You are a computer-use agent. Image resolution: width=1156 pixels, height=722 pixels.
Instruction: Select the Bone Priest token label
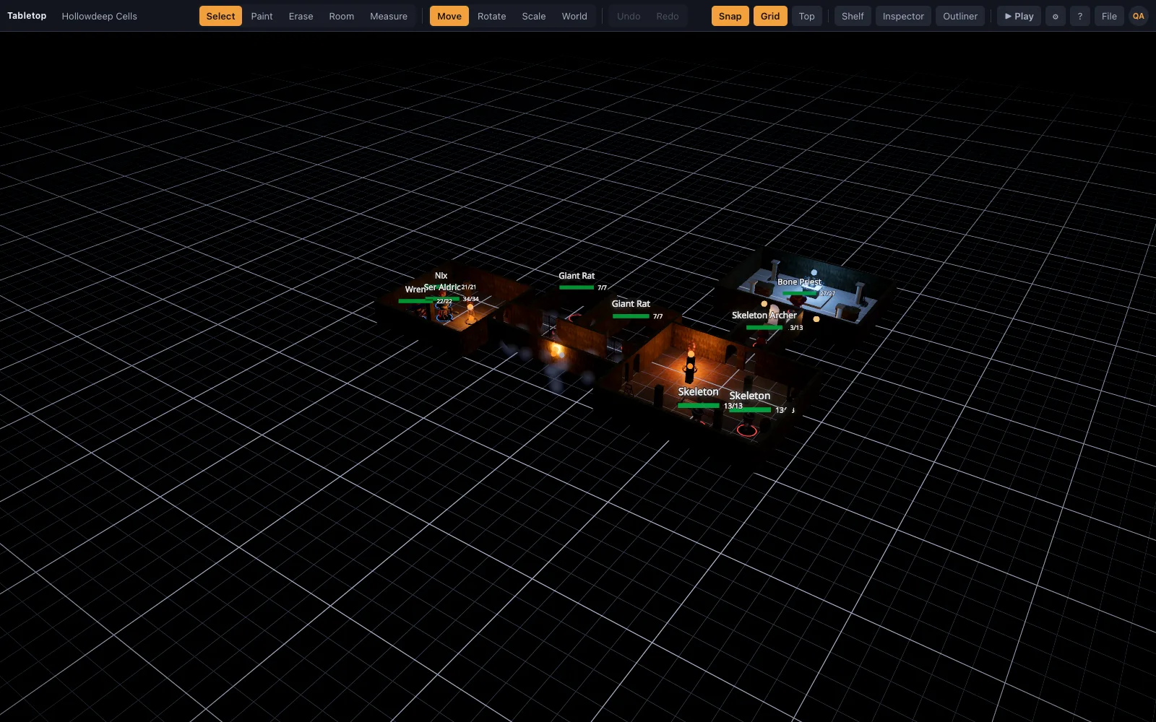pos(799,282)
